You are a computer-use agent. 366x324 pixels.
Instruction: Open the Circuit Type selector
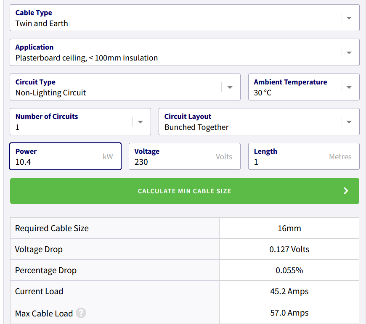pyautogui.click(x=230, y=87)
